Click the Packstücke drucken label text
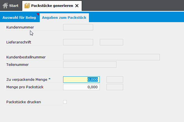Screen dimensions: 184x122 24,102
